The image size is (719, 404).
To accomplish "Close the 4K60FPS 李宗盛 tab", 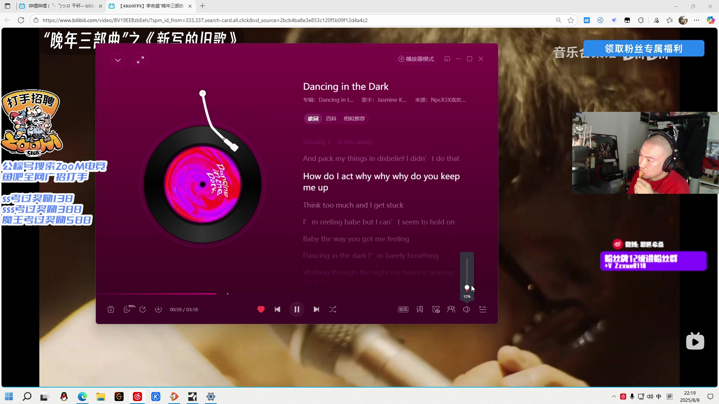I will point(190,6).
